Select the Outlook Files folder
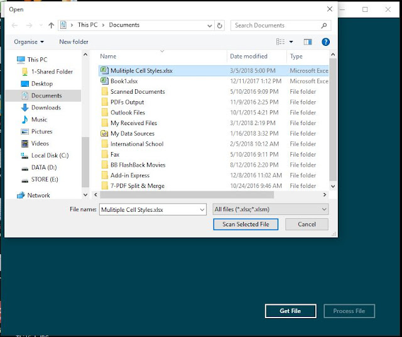Screen dimensions: 402x337 pyautogui.click(x=128, y=113)
